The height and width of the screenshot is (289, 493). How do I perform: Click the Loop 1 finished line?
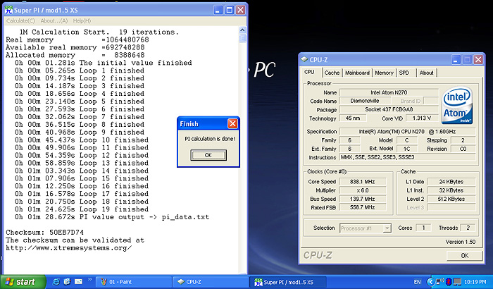coord(79,70)
